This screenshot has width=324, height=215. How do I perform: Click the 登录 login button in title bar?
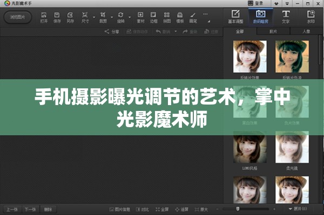(256, 3)
